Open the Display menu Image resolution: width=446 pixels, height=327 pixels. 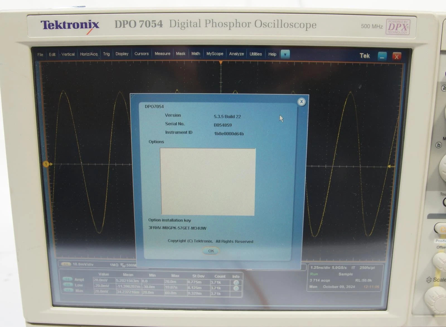click(122, 54)
